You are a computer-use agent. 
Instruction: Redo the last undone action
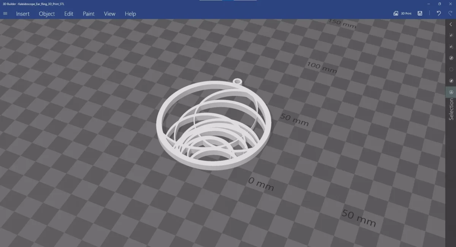pyautogui.click(x=450, y=13)
